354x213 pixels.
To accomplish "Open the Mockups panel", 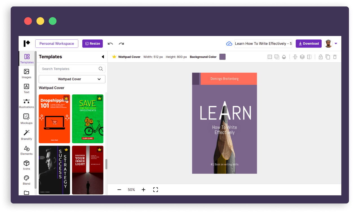I will (x=26, y=119).
